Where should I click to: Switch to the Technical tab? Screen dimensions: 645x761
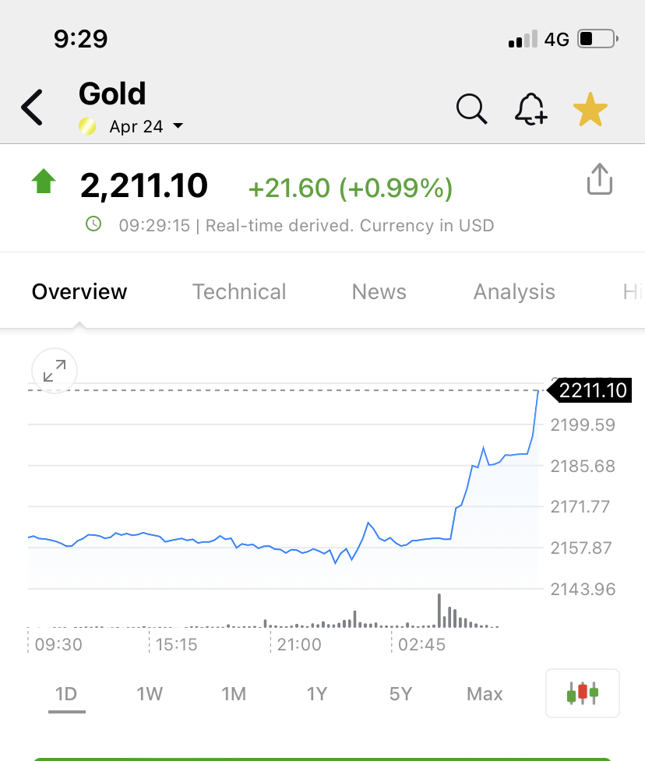[x=239, y=291]
